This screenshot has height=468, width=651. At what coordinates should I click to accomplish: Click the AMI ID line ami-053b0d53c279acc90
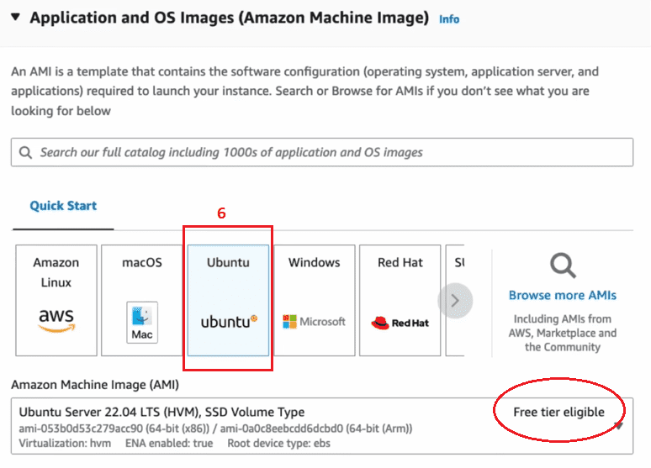click(215, 429)
